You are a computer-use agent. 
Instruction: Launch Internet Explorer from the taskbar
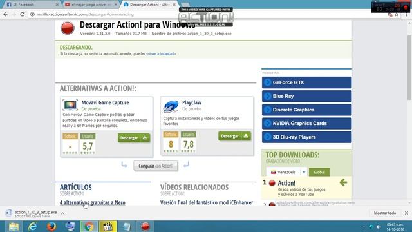pos(33,226)
